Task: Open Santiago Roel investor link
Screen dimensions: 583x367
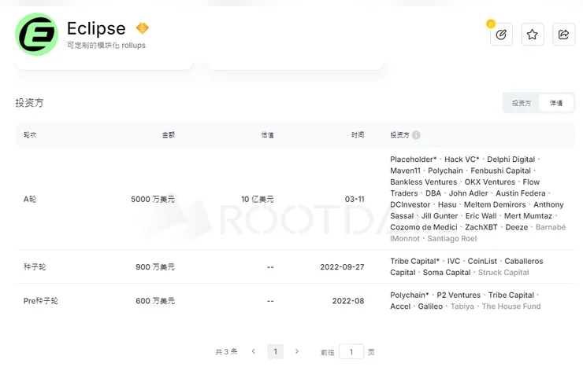Action: [452, 238]
